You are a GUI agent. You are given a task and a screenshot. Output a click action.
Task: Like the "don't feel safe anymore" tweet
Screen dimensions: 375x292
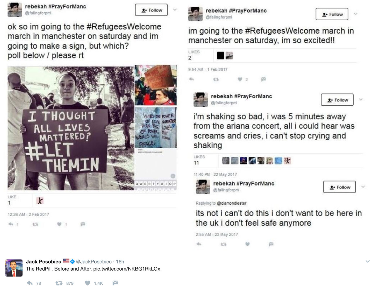(x=248, y=244)
